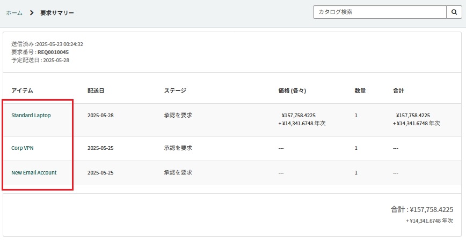The height and width of the screenshot is (243, 466).
Task: Click the magnifier search button
Action: click(x=454, y=12)
